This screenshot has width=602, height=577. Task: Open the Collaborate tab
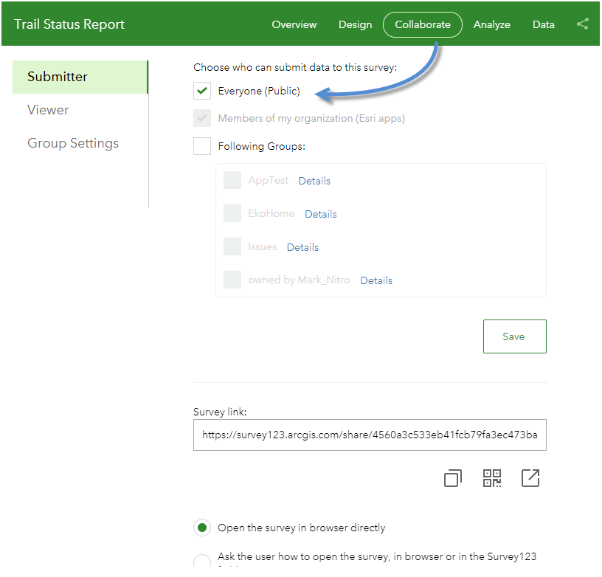[423, 24]
